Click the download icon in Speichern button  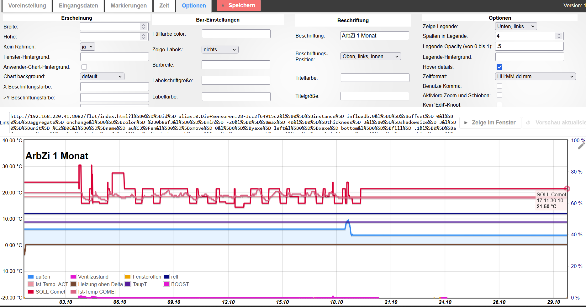click(x=223, y=5)
